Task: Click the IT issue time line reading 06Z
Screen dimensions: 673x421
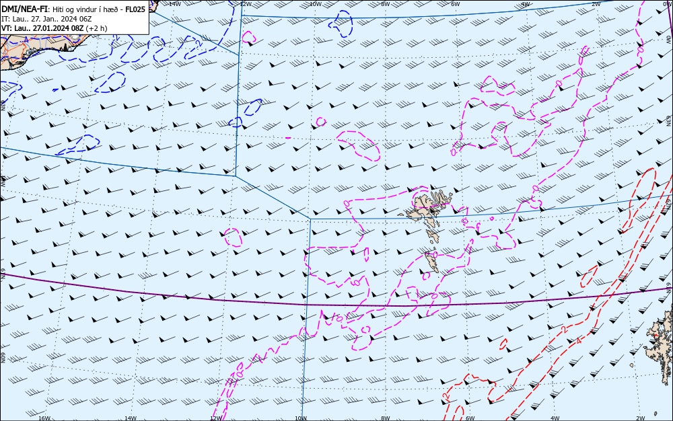Action: click(x=46, y=20)
